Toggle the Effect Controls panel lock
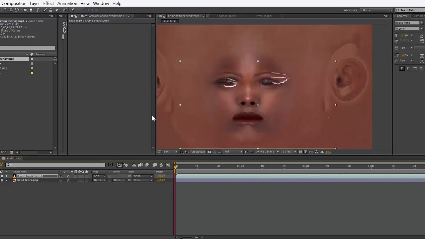The image size is (425, 239). click(76, 16)
